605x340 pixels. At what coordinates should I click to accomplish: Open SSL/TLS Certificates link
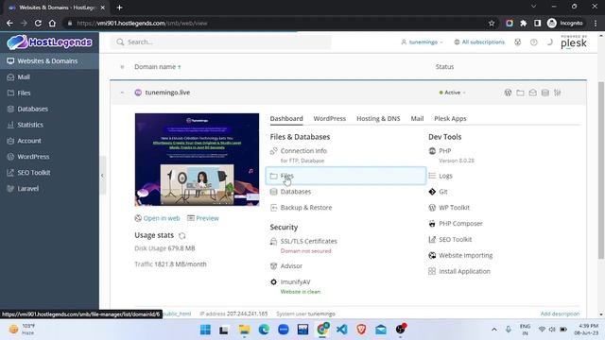[309, 242]
